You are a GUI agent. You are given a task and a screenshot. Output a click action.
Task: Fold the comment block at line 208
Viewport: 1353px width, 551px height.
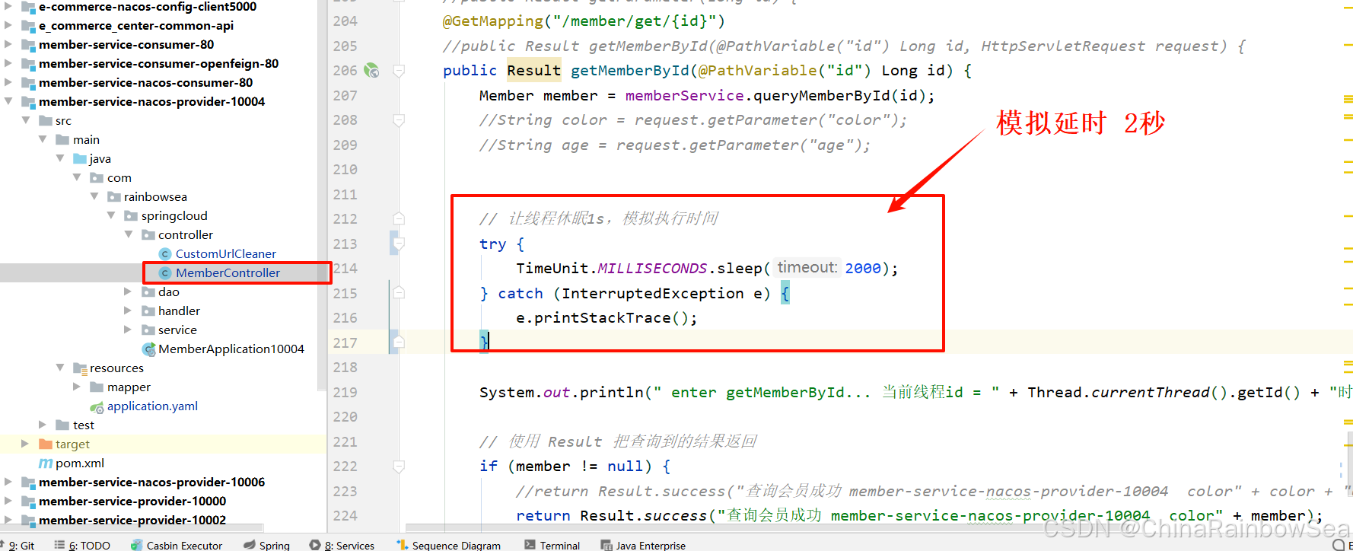pos(399,120)
